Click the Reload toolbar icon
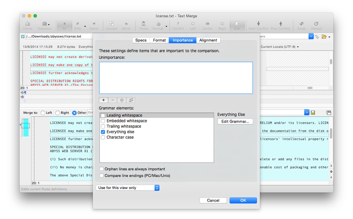The width and height of the screenshot is (353, 219). (x=316, y=25)
